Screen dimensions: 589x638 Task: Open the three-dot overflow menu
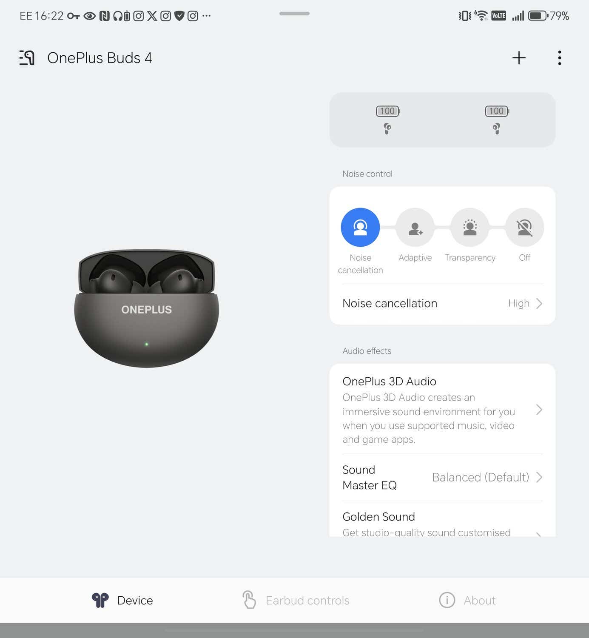(560, 58)
